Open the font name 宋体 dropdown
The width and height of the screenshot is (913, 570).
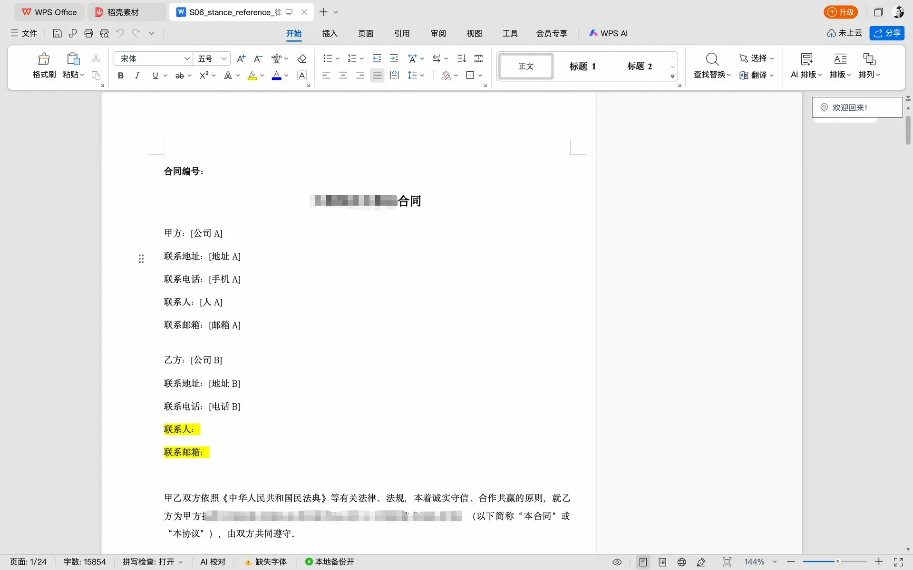(187, 58)
